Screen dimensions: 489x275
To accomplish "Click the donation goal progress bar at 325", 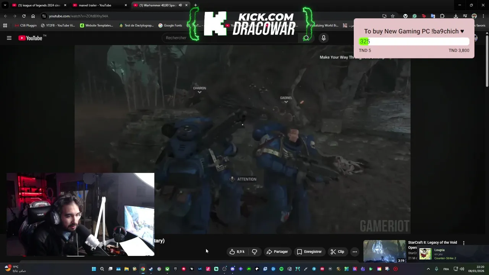I will [414, 42].
